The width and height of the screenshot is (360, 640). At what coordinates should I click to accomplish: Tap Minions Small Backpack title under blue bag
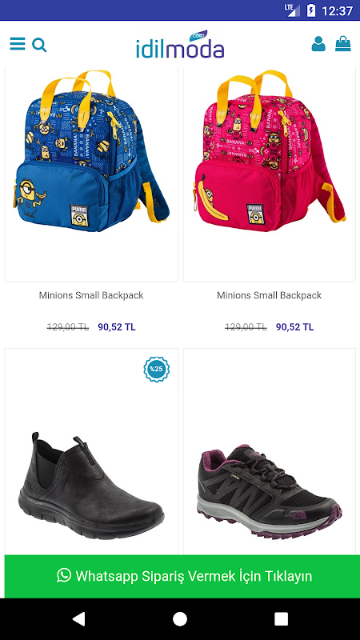pos(91,295)
